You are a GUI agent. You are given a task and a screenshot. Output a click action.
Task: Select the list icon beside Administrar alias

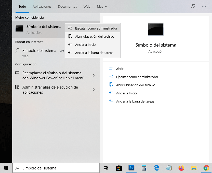click(17, 87)
